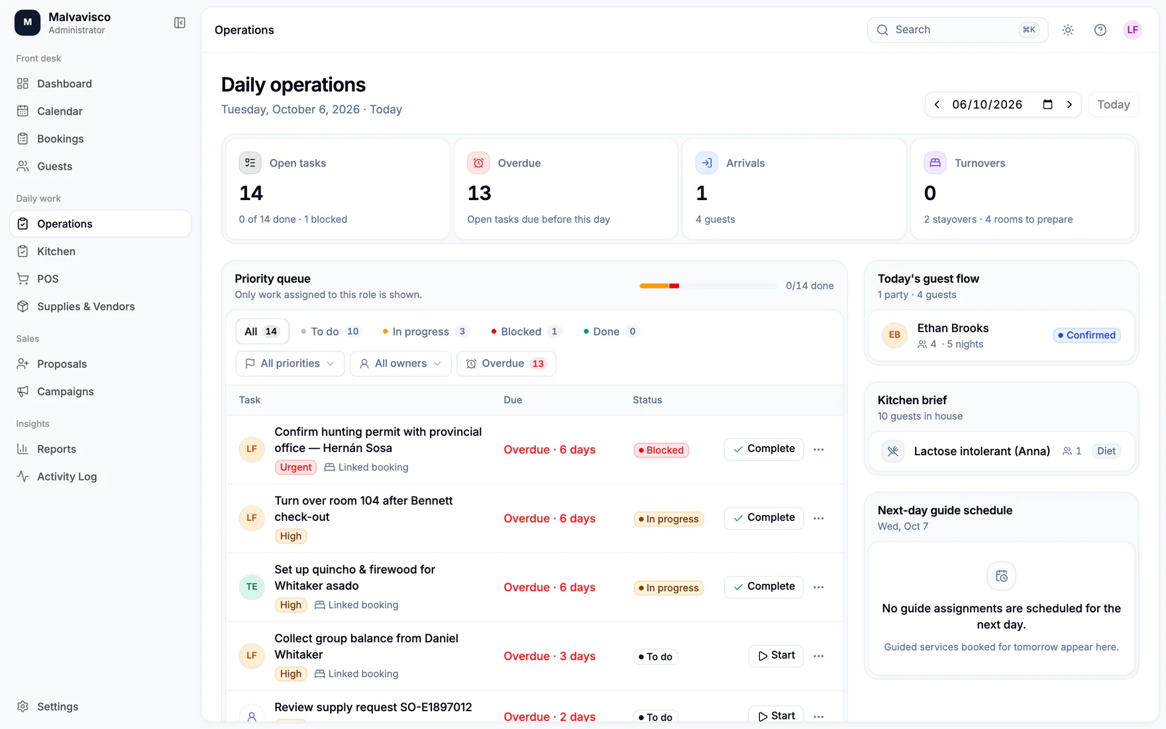Focus the Search field
This screenshot has width=1166, height=729.
tap(957, 30)
